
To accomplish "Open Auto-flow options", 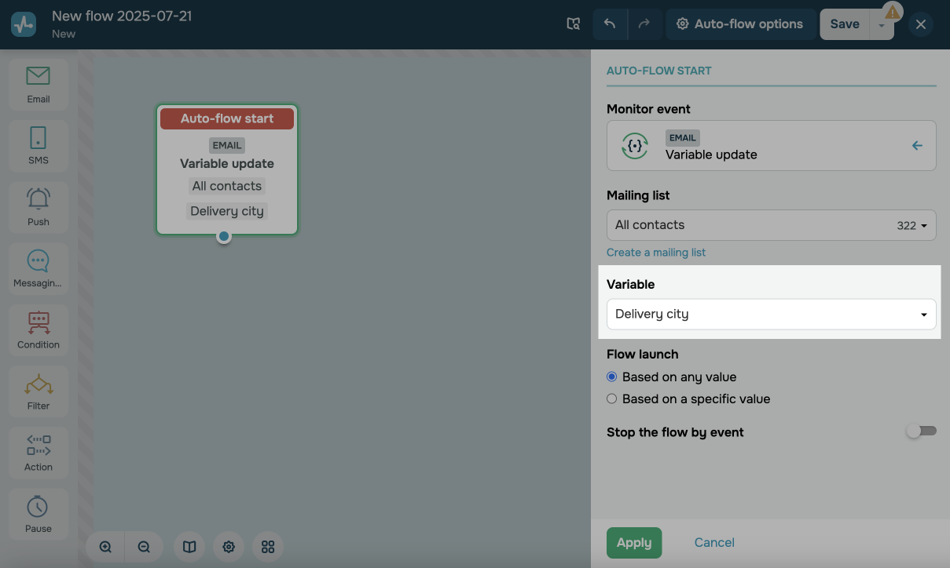I will [739, 24].
